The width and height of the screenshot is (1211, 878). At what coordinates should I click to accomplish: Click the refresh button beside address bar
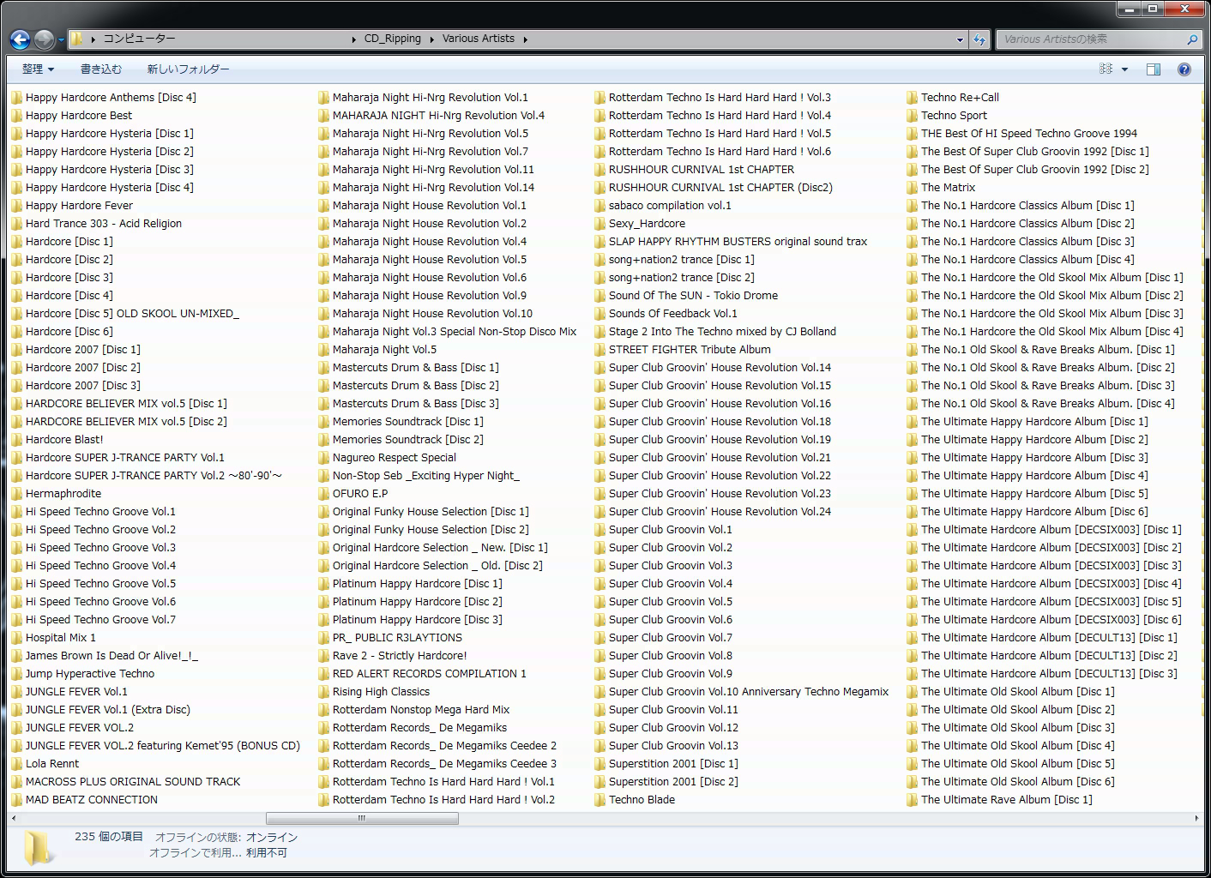(x=979, y=39)
